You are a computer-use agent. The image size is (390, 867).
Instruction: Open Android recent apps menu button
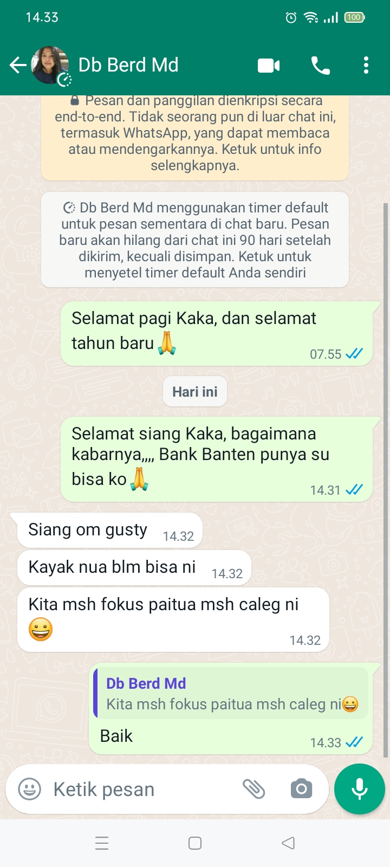pos(102,843)
